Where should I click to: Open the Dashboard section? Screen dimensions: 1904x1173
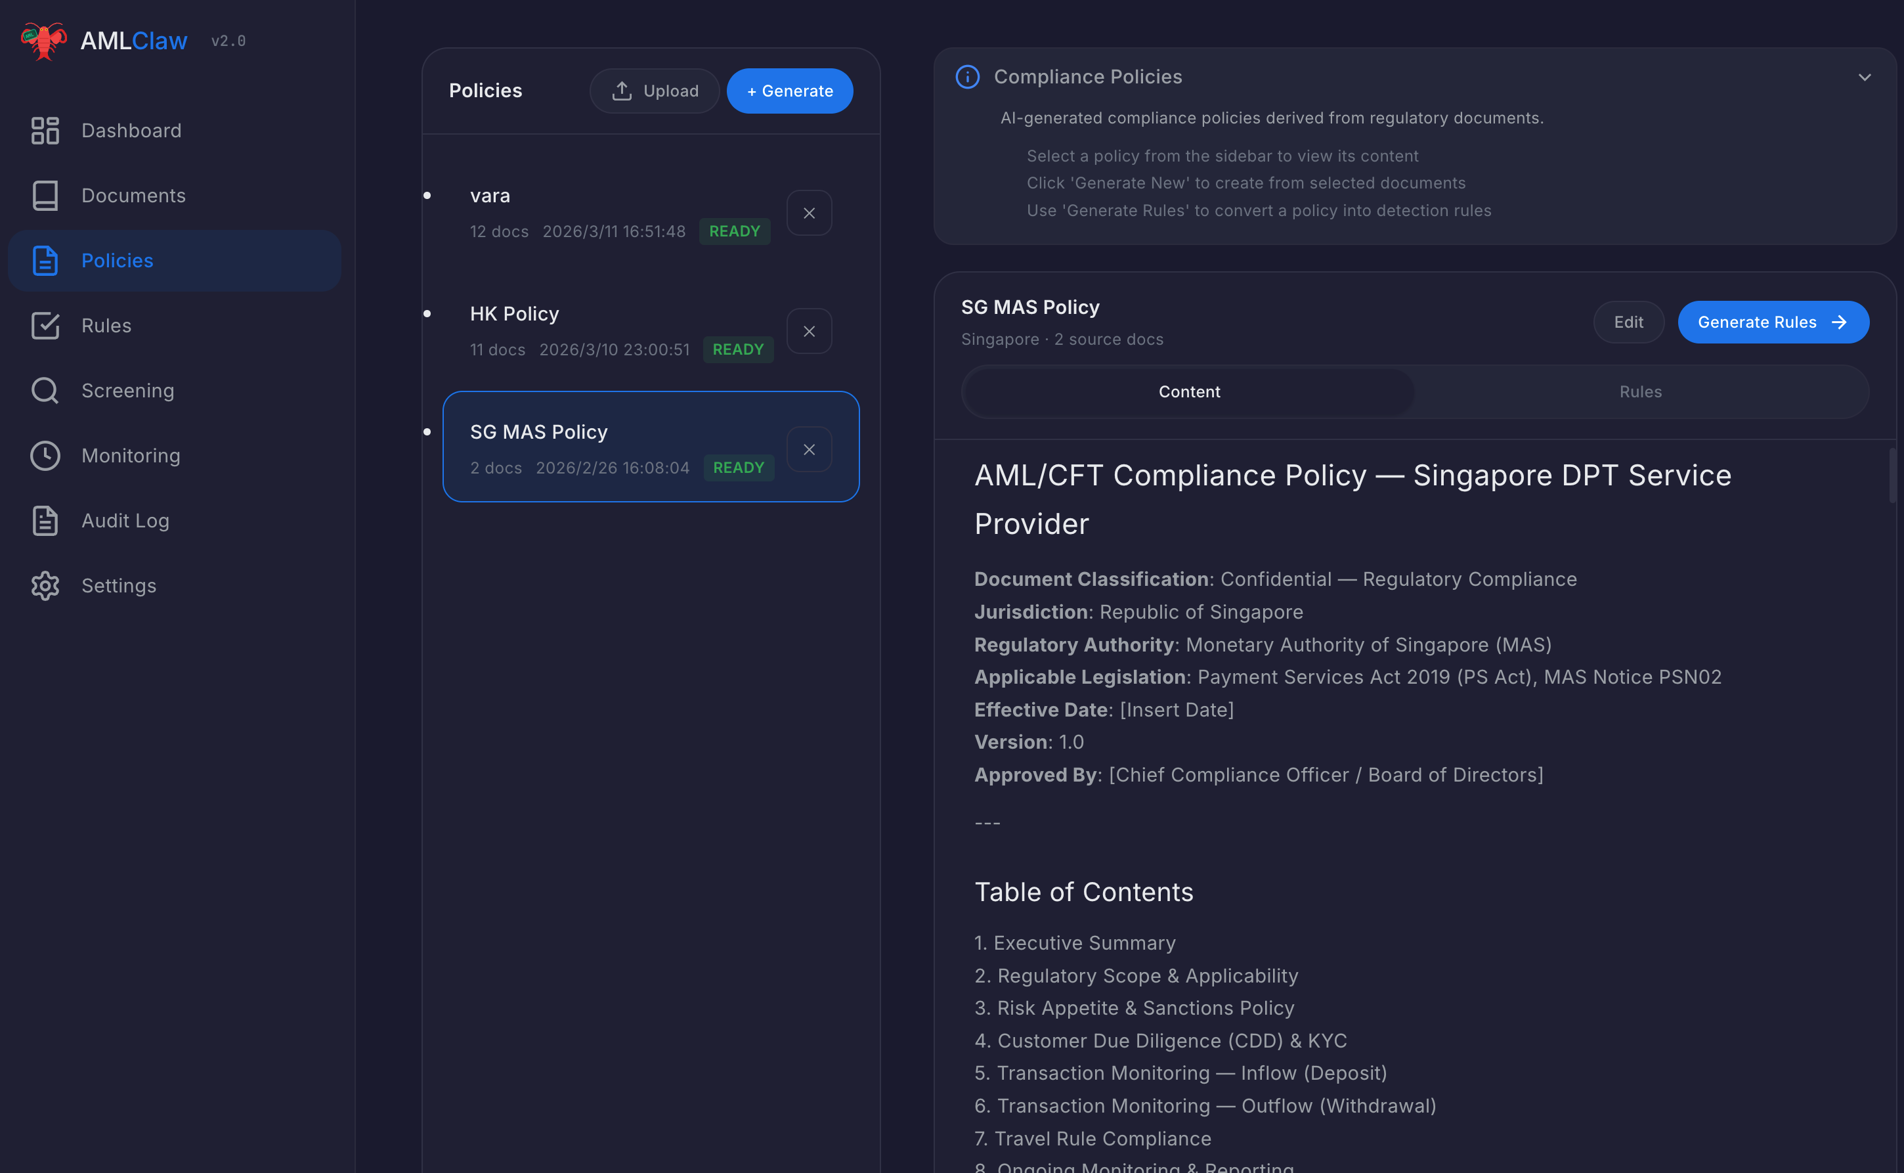click(x=131, y=130)
